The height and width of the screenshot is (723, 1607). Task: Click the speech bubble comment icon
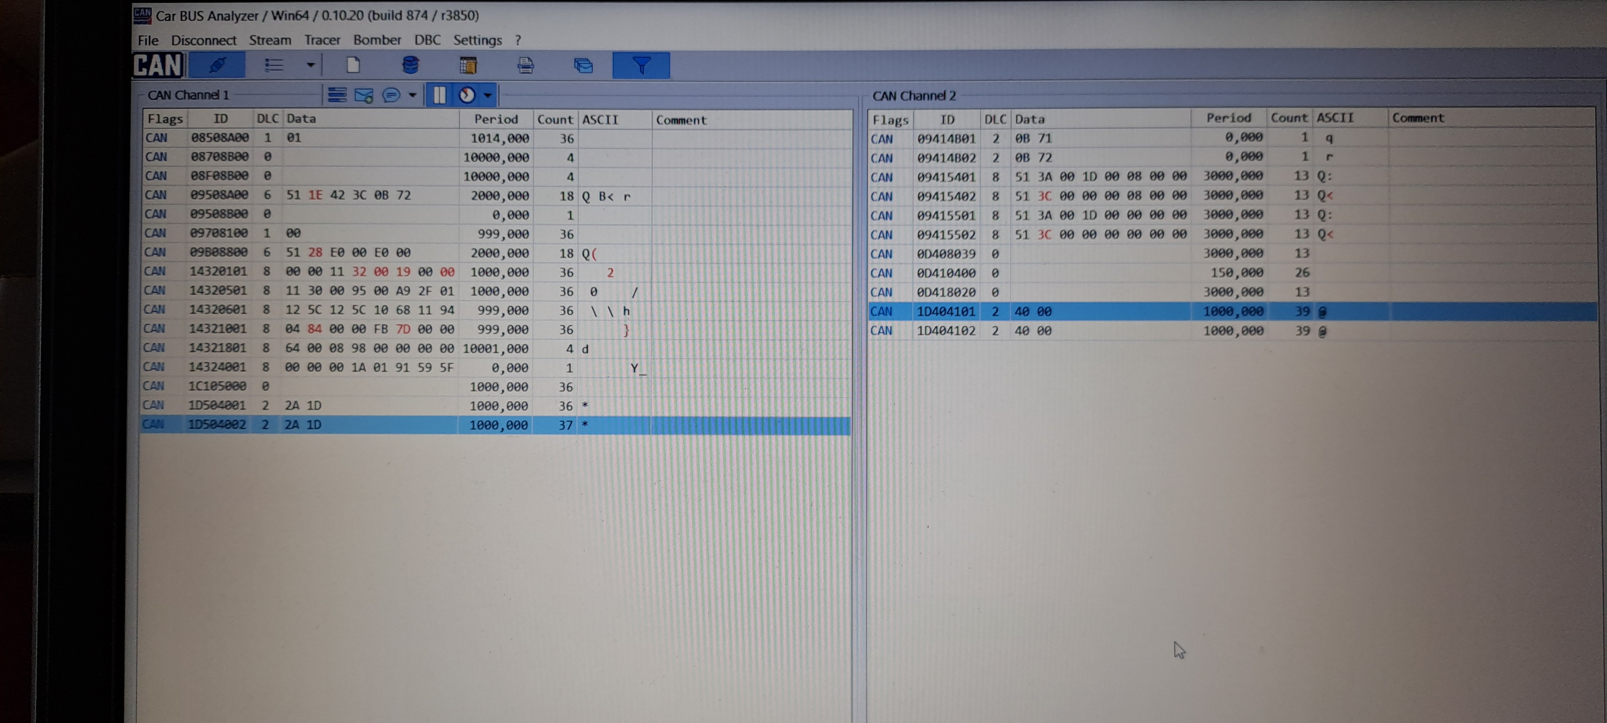(391, 96)
